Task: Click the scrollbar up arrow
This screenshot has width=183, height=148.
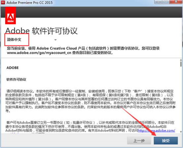Action: [x=181, y=60]
